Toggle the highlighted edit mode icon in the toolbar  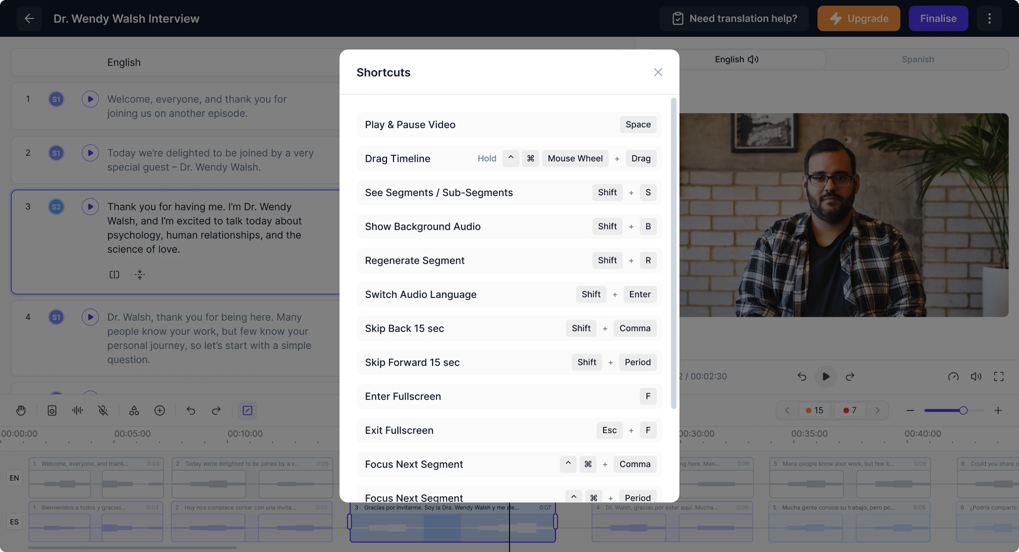tap(247, 410)
